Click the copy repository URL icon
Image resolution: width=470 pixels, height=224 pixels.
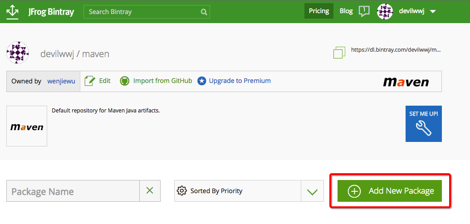point(339,52)
